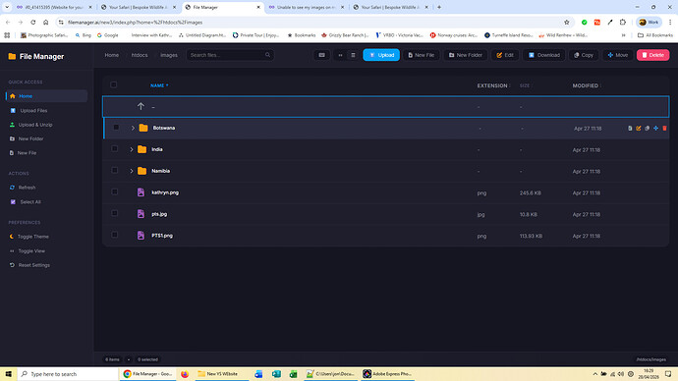Open Firefox from the taskbar
Viewport: 678px width, 381px height.
click(185, 374)
